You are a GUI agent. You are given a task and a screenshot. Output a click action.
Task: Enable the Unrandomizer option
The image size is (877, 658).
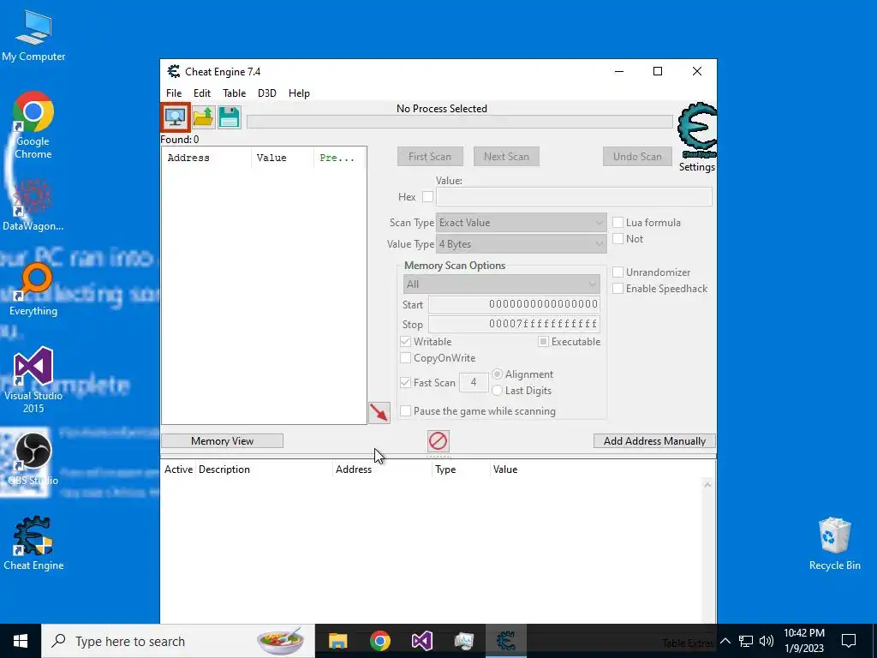tap(617, 272)
